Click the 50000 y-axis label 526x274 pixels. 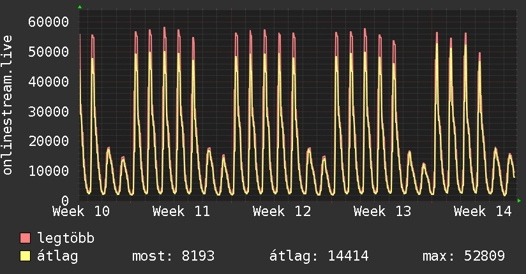tap(49, 52)
